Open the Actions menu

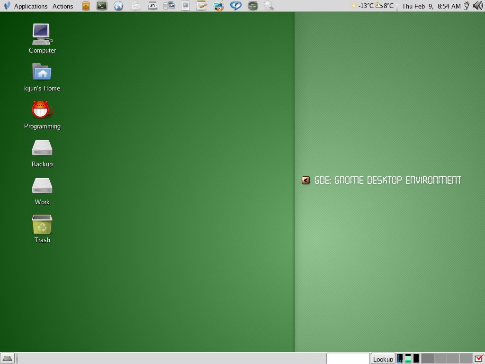point(63,6)
